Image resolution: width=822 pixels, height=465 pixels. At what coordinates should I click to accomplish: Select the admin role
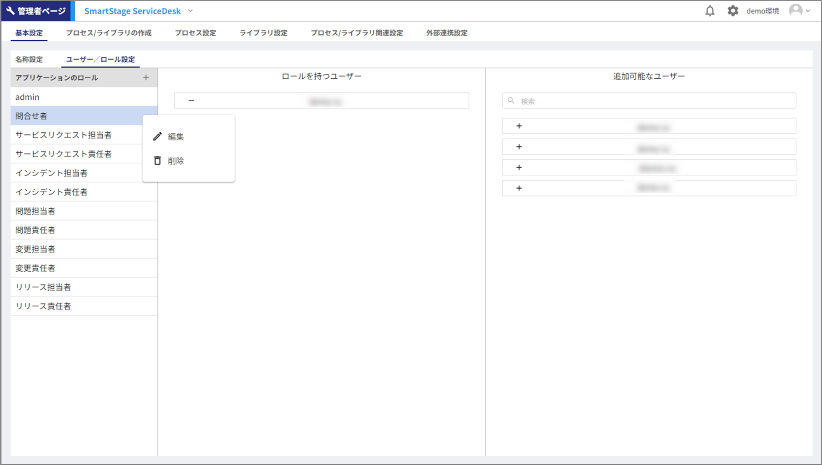click(x=28, y=97)
